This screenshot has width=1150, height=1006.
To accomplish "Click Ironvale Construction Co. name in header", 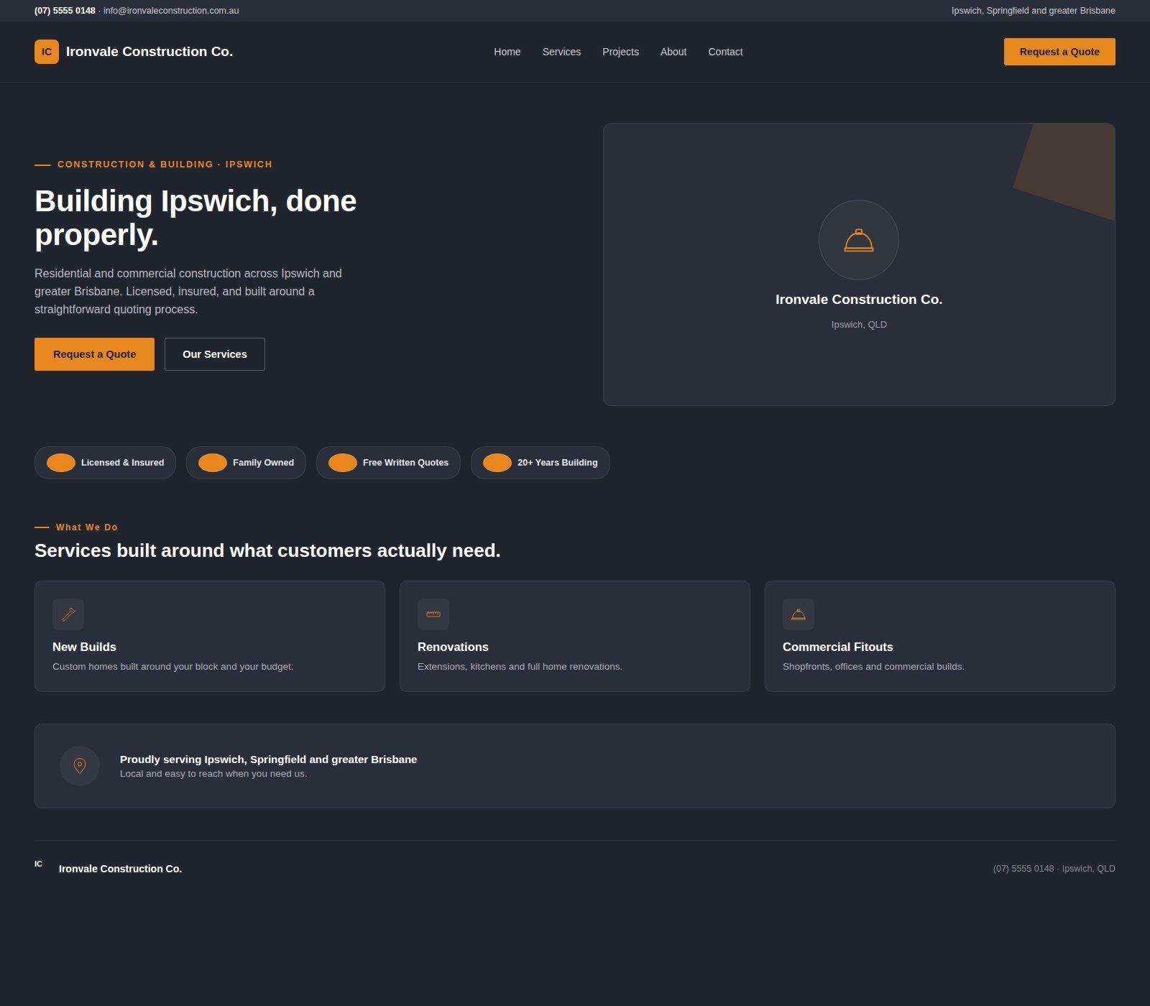I will point(149,52).
